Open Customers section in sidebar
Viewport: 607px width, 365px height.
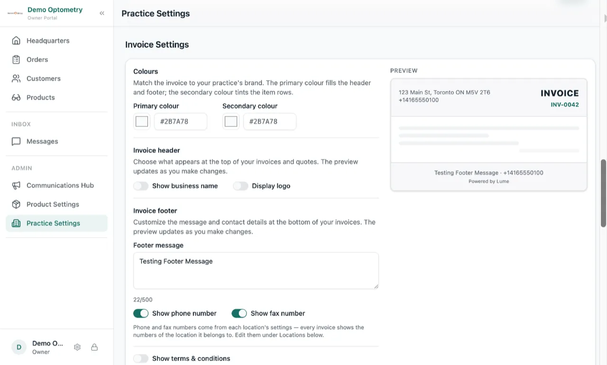56,79
